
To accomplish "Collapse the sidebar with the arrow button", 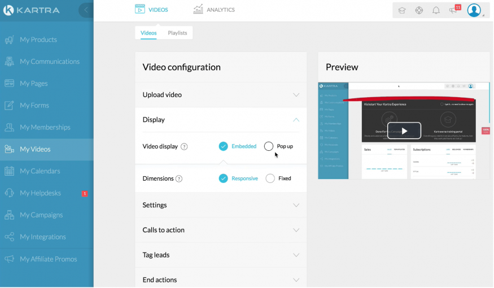I will click(x=86, y=10).
